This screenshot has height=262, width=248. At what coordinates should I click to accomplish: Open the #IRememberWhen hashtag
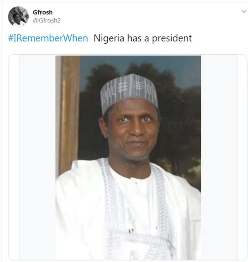click(x=48, y=38)
